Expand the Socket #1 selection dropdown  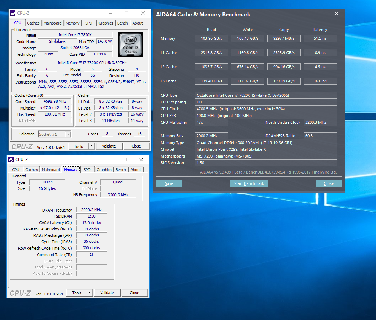(68, 134)
